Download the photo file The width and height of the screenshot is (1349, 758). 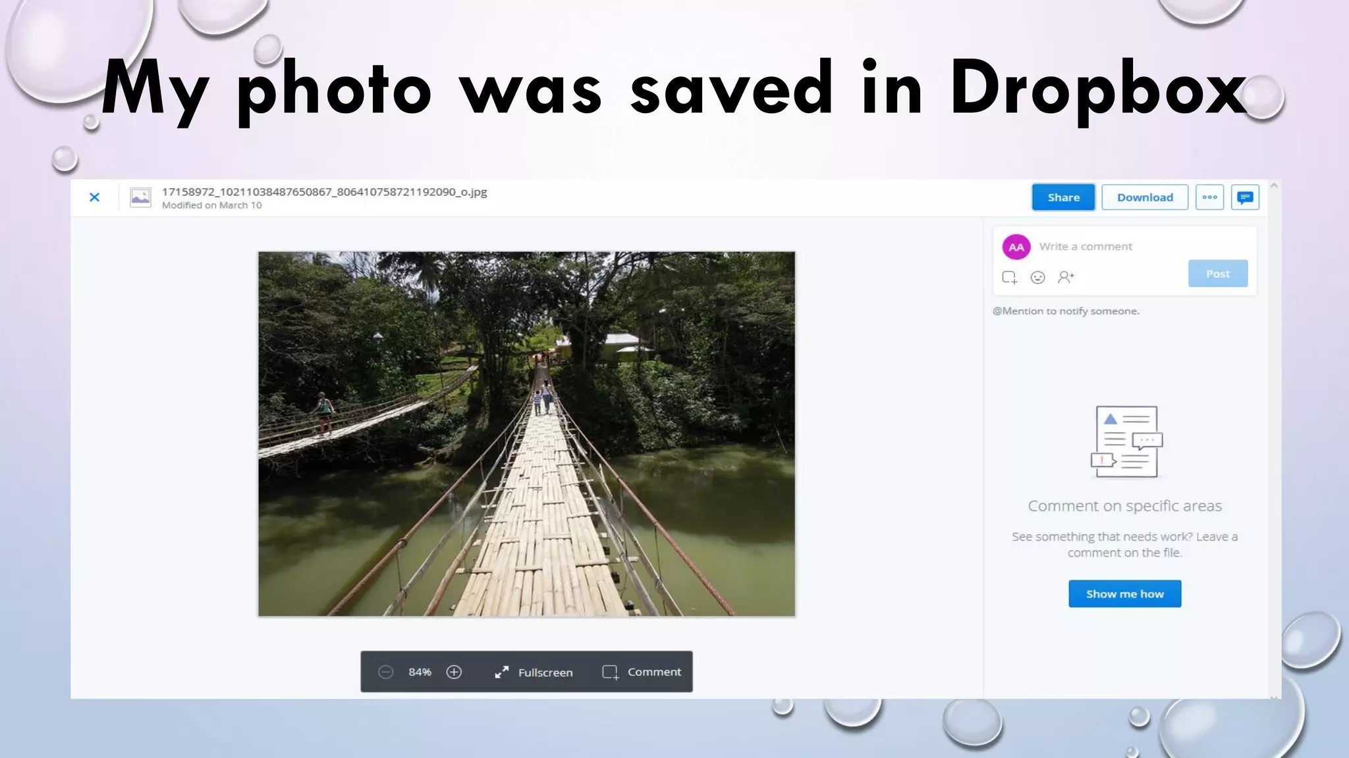1145,197
